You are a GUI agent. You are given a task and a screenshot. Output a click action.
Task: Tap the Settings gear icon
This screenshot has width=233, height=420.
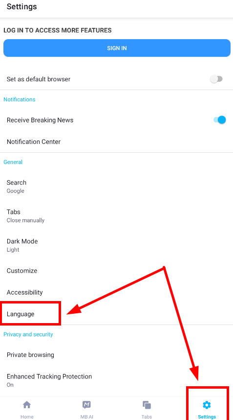pyautogui.click(x=207, y=405)
